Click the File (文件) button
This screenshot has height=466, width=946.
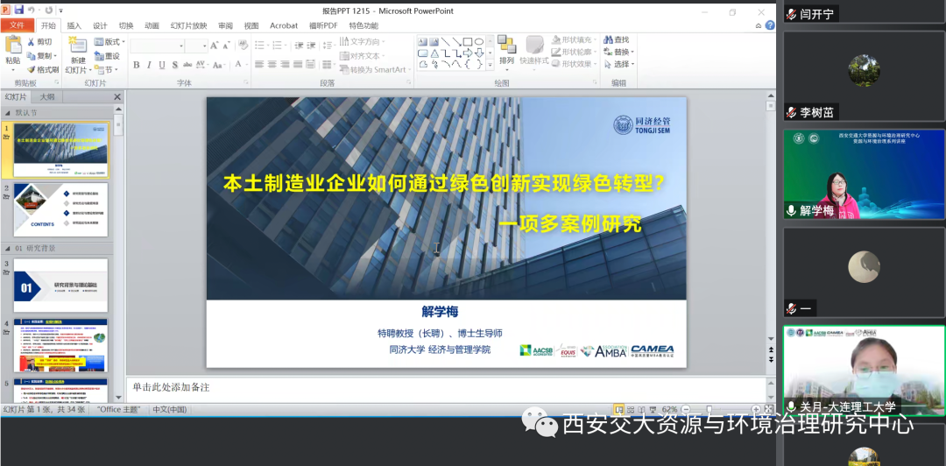(18, 26)
